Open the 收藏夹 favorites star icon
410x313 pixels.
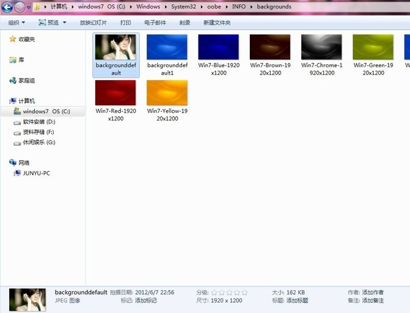[x=12, y=39]
